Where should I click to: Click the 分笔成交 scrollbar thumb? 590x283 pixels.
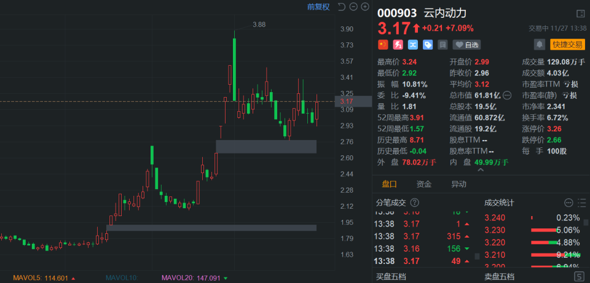477,257
